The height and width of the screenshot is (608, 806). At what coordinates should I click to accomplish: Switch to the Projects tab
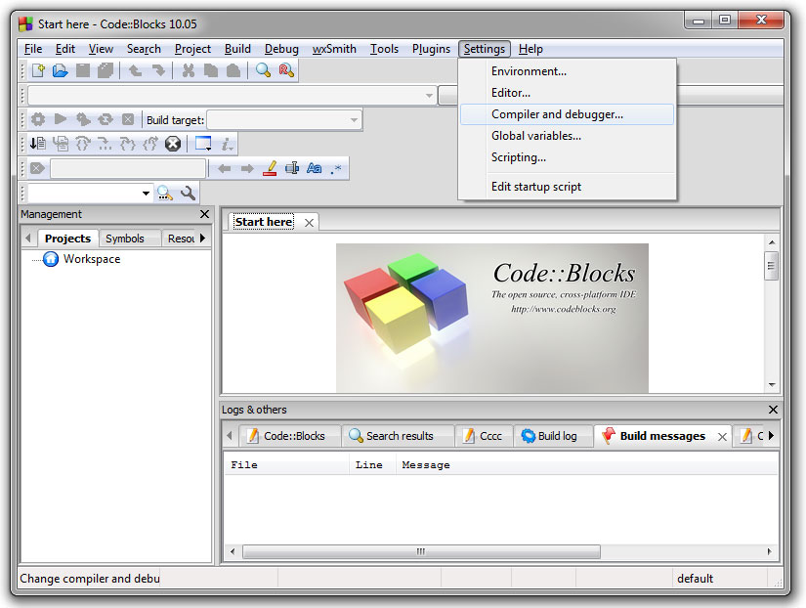67,239
